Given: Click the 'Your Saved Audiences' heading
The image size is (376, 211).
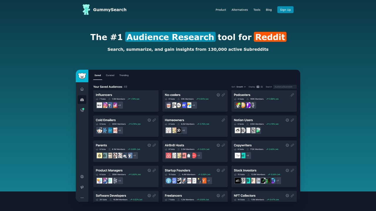Looking at the screenshot, I should [108, 87].
